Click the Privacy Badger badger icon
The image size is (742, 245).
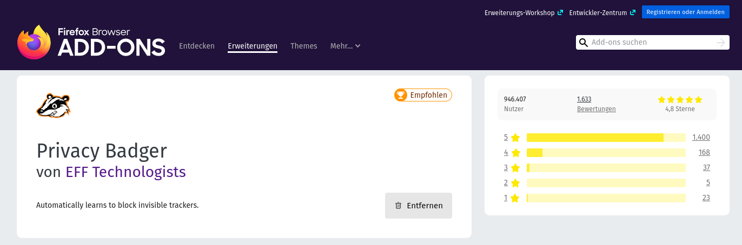(54, 105)
